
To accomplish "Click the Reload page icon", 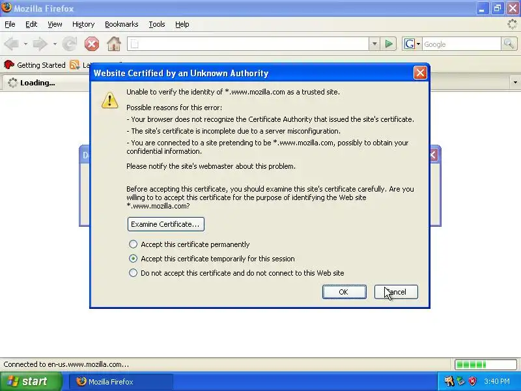I will 70,44.
